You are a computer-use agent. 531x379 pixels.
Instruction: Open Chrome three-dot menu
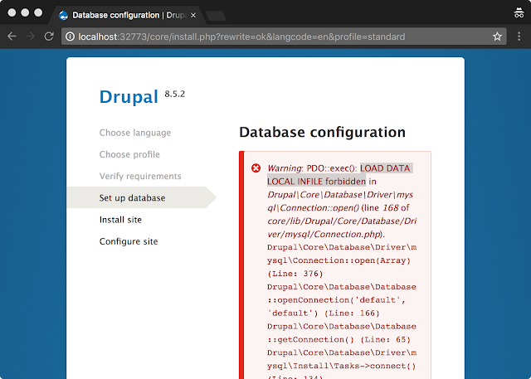click(x=519, y=36)
